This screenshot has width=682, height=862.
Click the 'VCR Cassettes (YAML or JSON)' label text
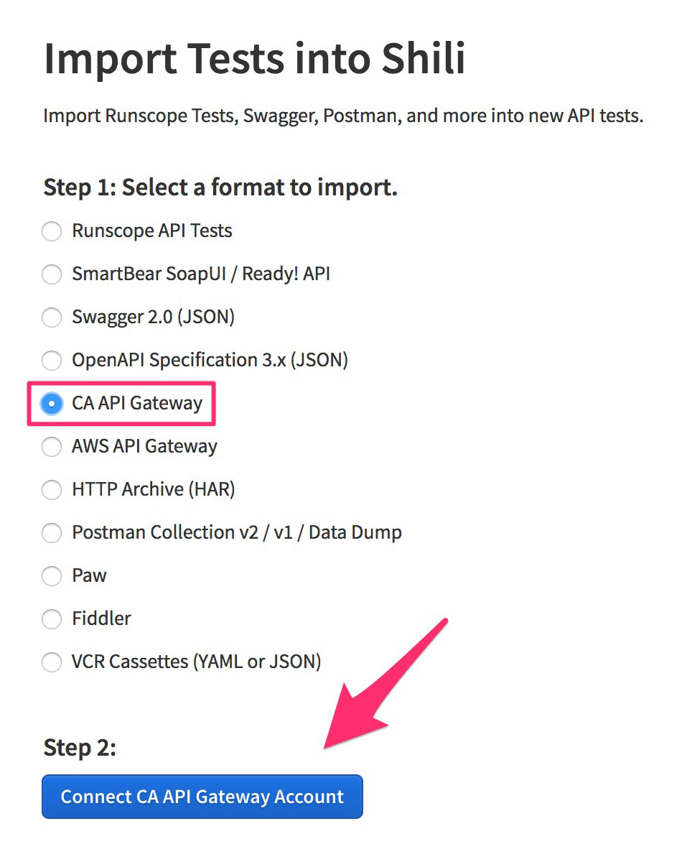[x=197, y=662]
